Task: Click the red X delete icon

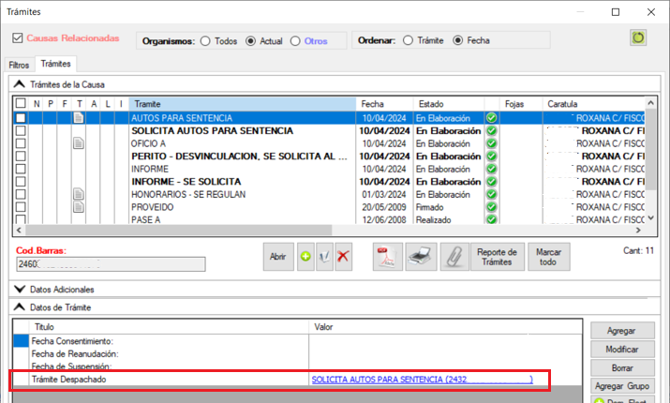Action: [344, 258]
